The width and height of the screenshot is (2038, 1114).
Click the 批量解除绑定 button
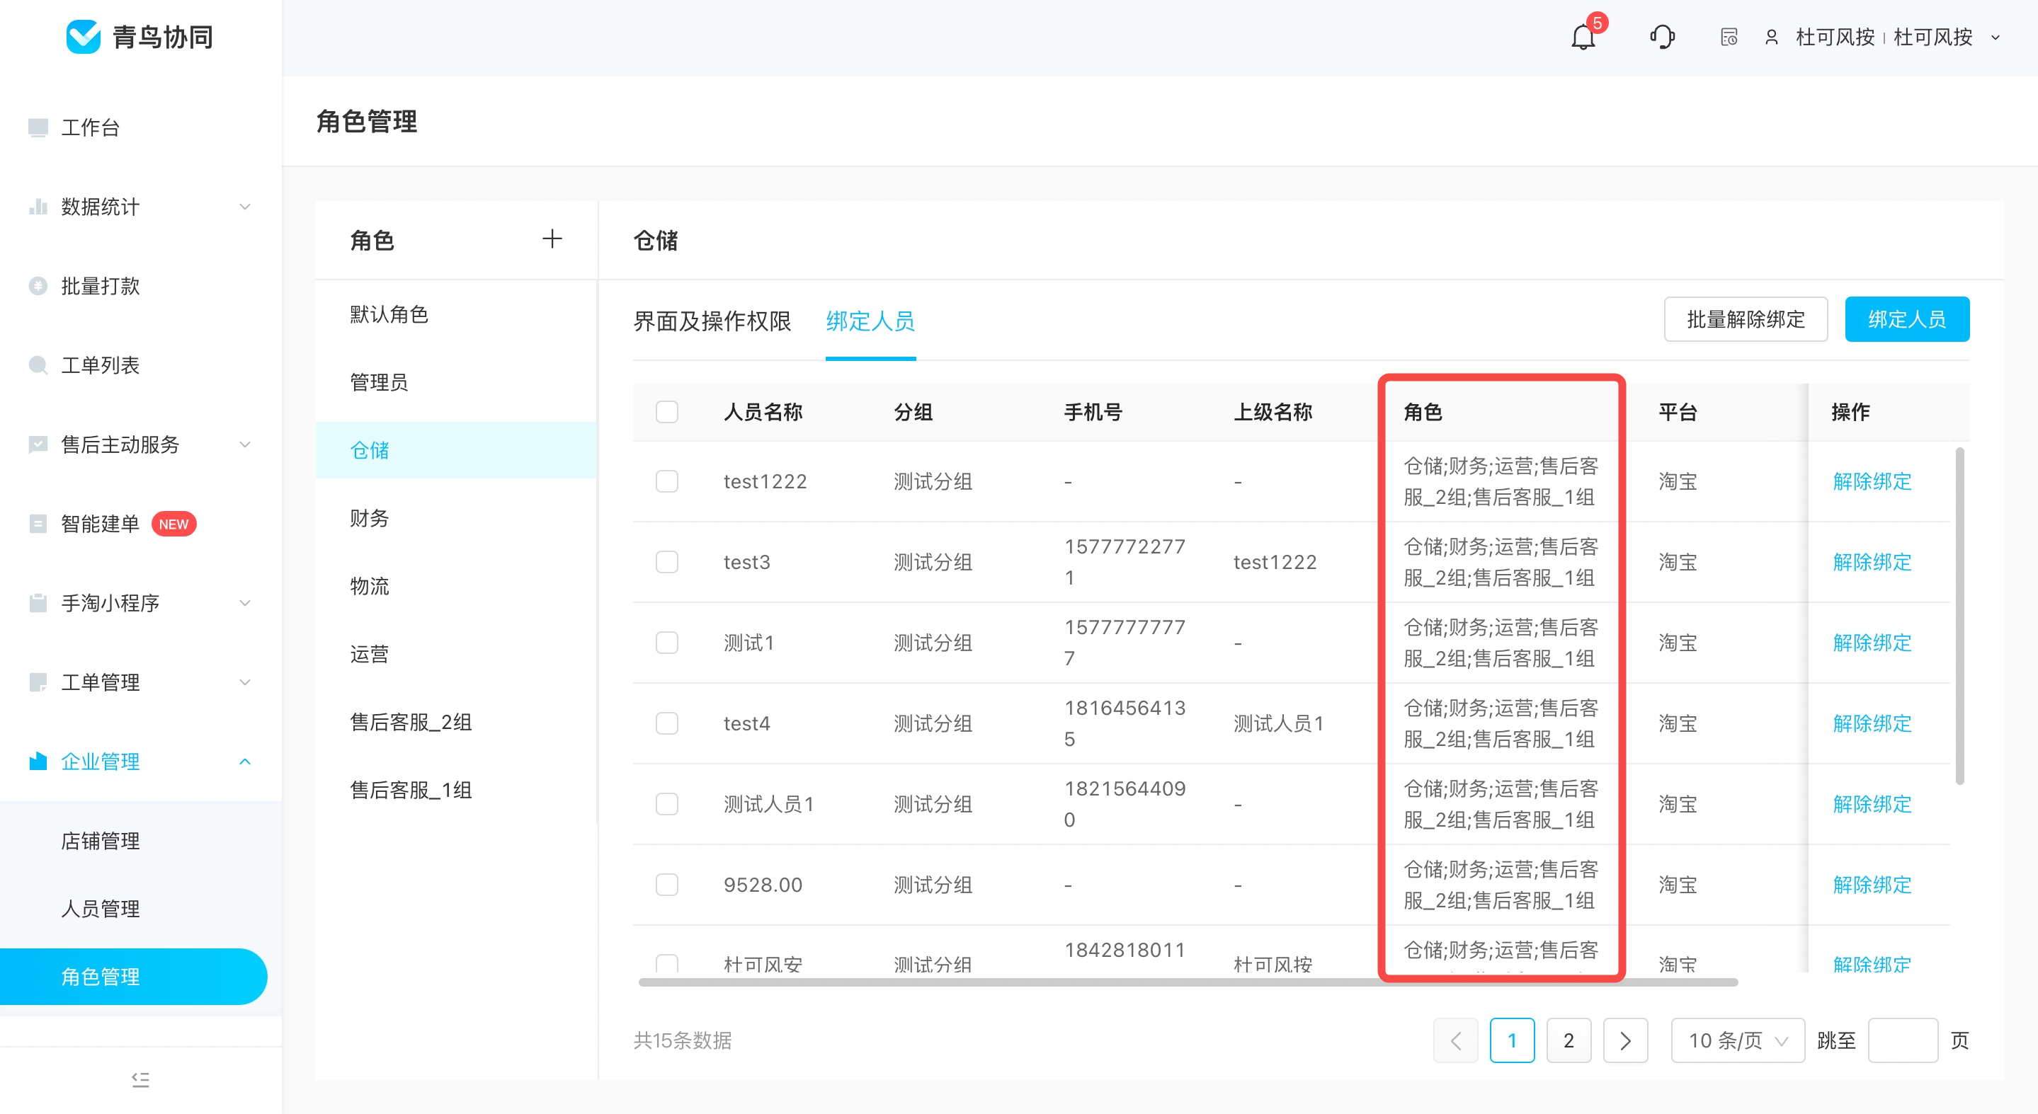1746,319
